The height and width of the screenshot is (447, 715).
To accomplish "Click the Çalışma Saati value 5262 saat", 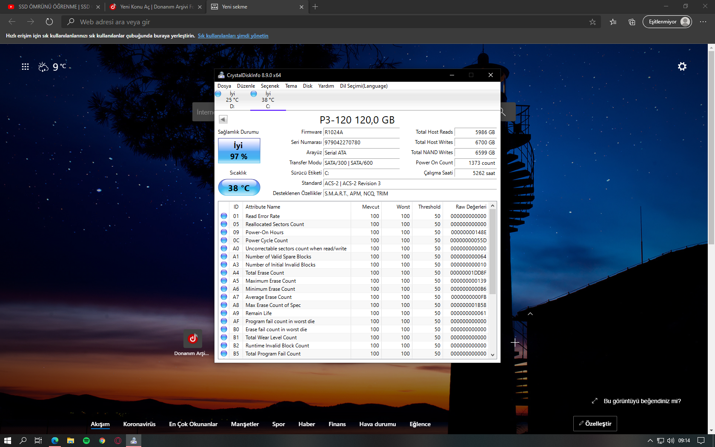I will [475, 173].
